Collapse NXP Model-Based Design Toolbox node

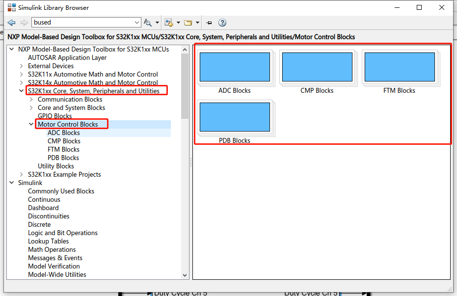click(x=12, y=49)
